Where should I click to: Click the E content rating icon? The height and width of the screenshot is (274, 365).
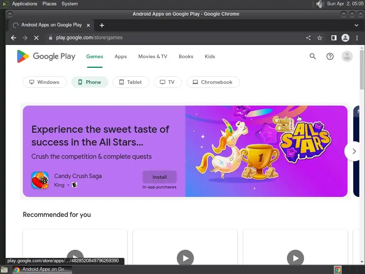(x=74, y=185)
